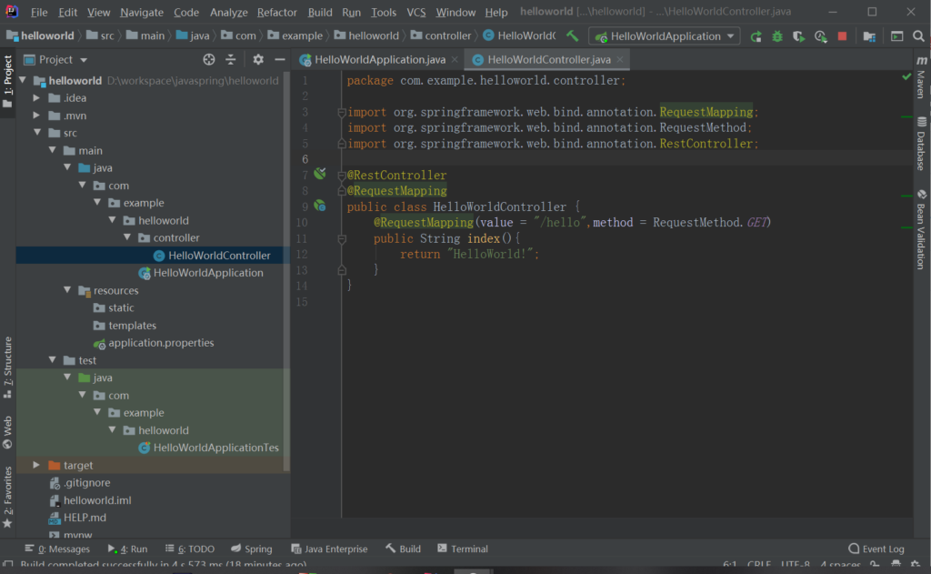Open the Favorites tool window
Viewport: 931px width, 574px height.
pos(7,497)
